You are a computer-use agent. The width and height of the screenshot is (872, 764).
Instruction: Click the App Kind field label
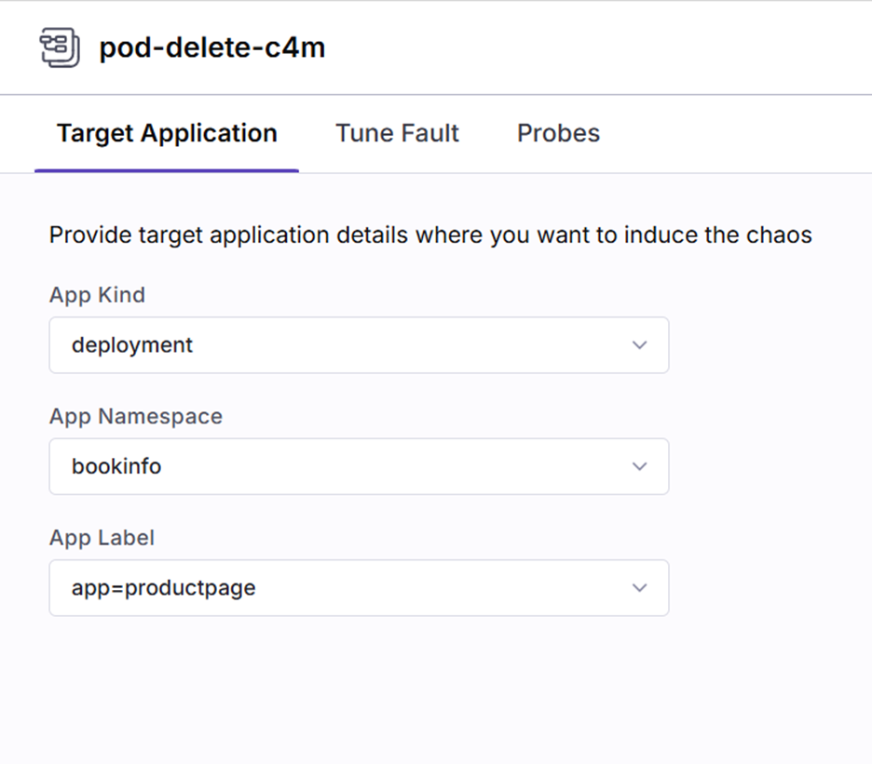pyautogui.click(x=97, y=295)
